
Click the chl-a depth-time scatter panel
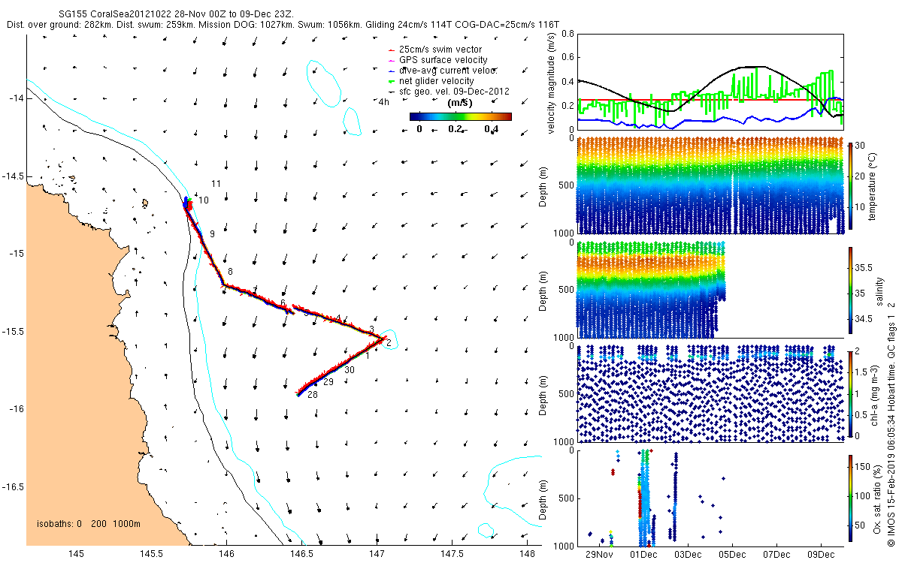(710, 393)
